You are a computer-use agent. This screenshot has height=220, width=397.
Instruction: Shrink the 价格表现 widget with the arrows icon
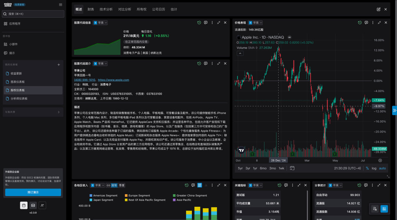[379, 22]
